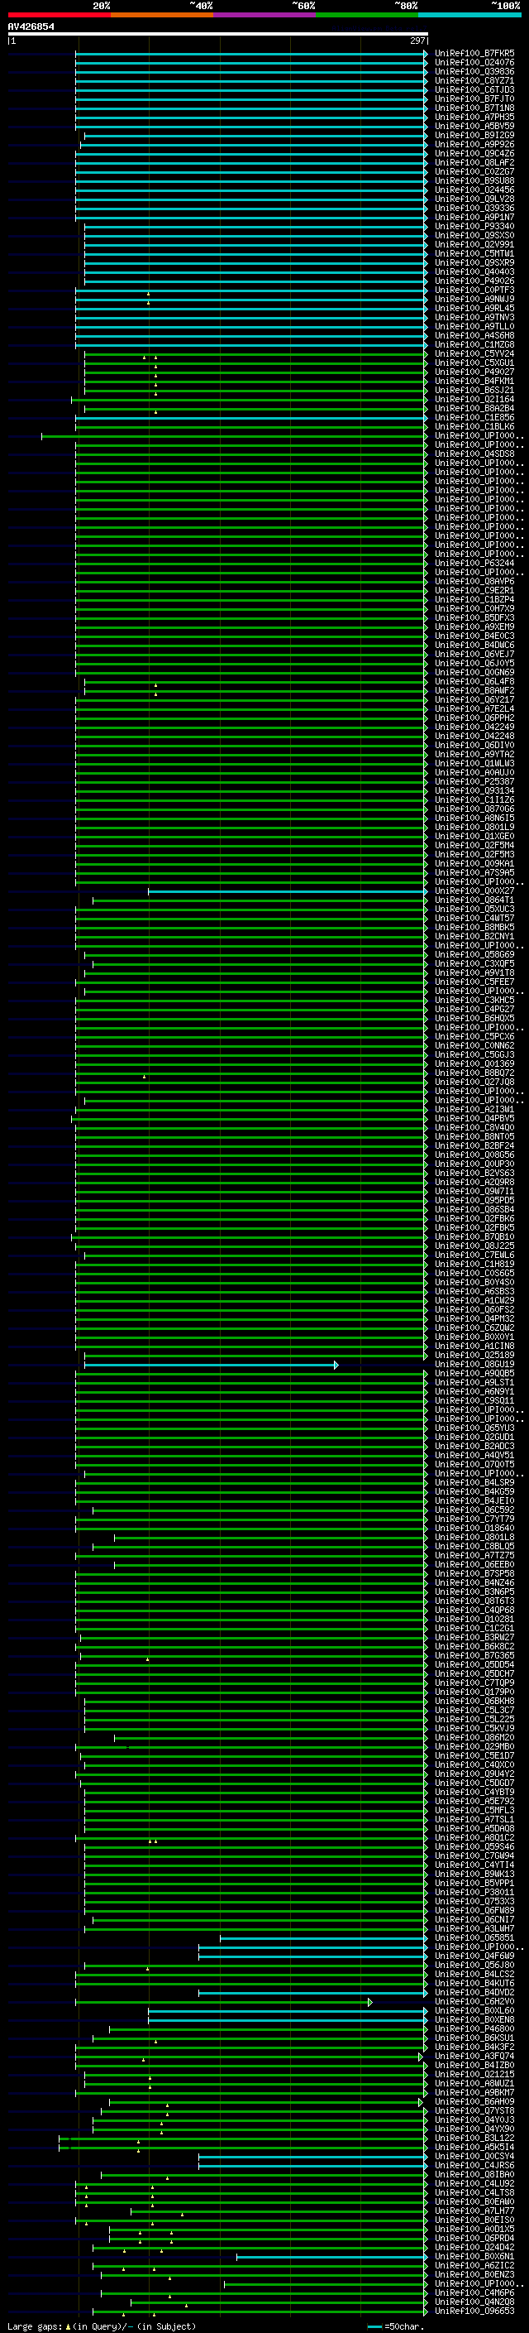The image size is (529, 2333).
Task: Click the UniRef100_O96653 label
Action: point(474,2311)
